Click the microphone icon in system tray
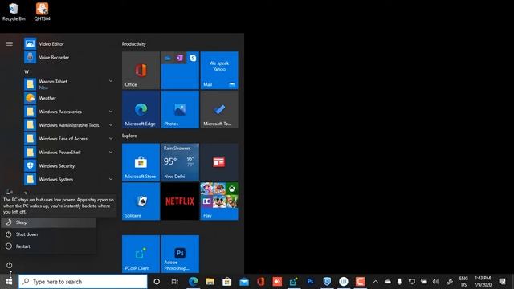514x289 pixels. coord(399,282)
